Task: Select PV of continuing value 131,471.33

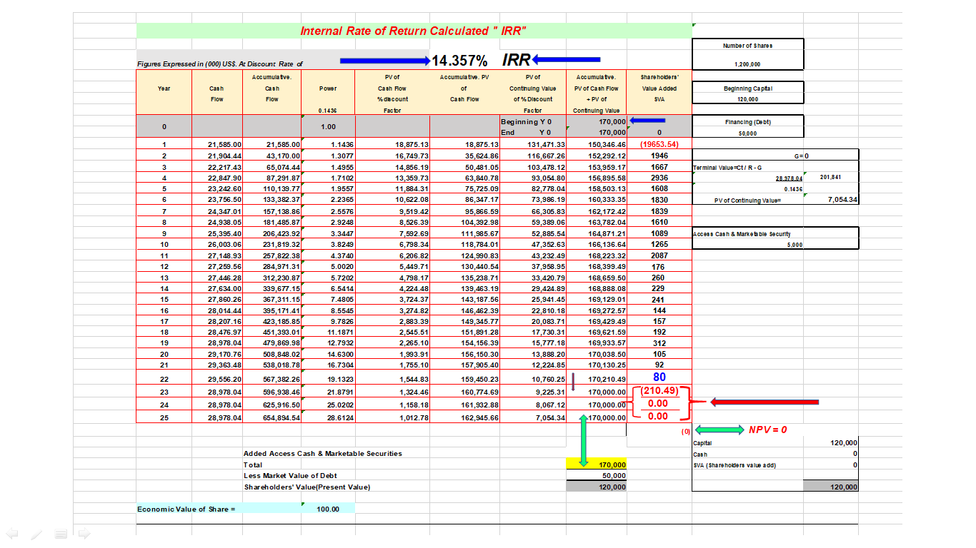Action: 547,143
